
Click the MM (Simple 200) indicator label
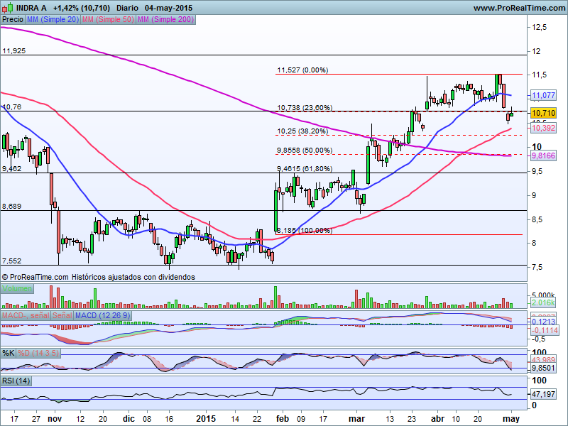pos(166,19)
